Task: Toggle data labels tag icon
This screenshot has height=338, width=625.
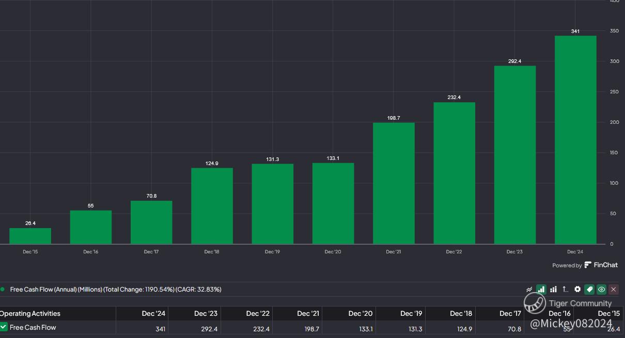Action: [589, 289]
